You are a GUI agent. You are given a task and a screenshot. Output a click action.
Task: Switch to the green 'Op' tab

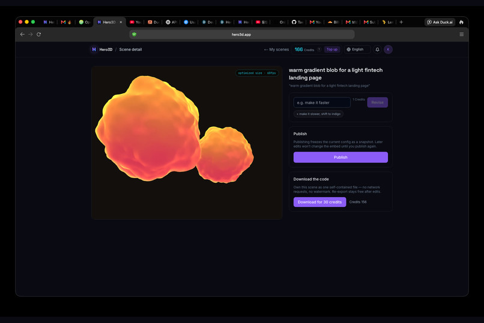tap(84, 22)
